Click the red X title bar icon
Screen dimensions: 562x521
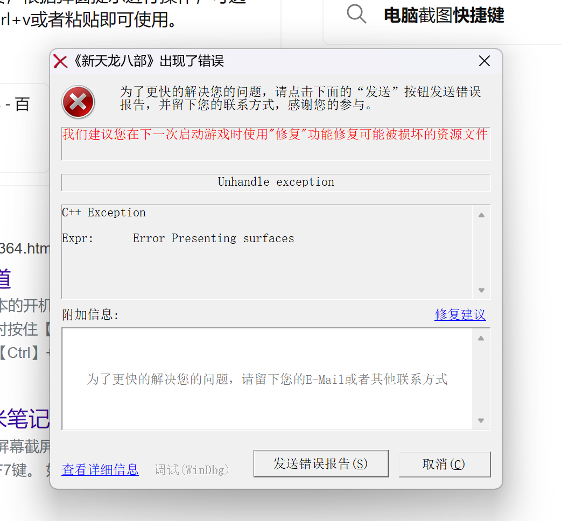tap(60, 62)
